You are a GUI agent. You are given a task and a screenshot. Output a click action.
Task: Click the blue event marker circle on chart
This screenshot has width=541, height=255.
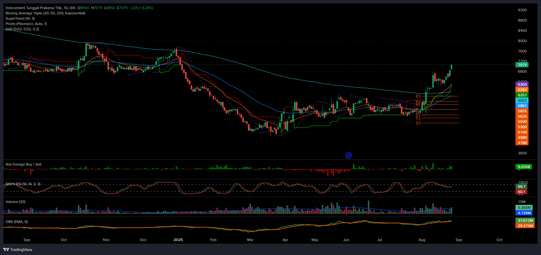pyautogui.click(x=349, y=155)
